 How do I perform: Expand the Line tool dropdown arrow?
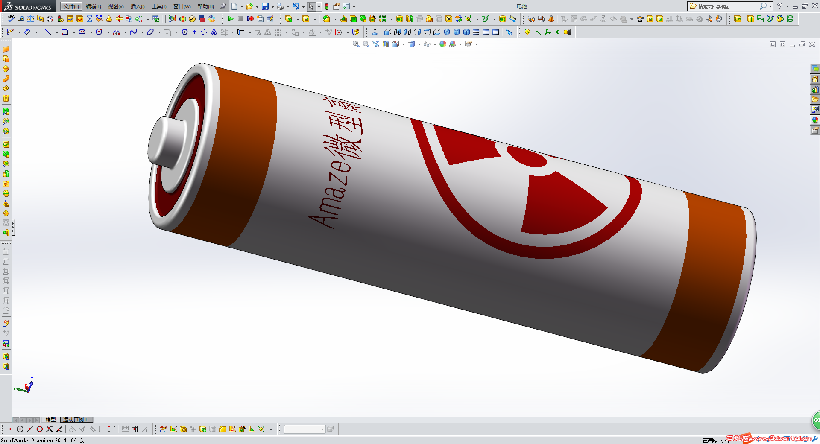click(57, 32)
